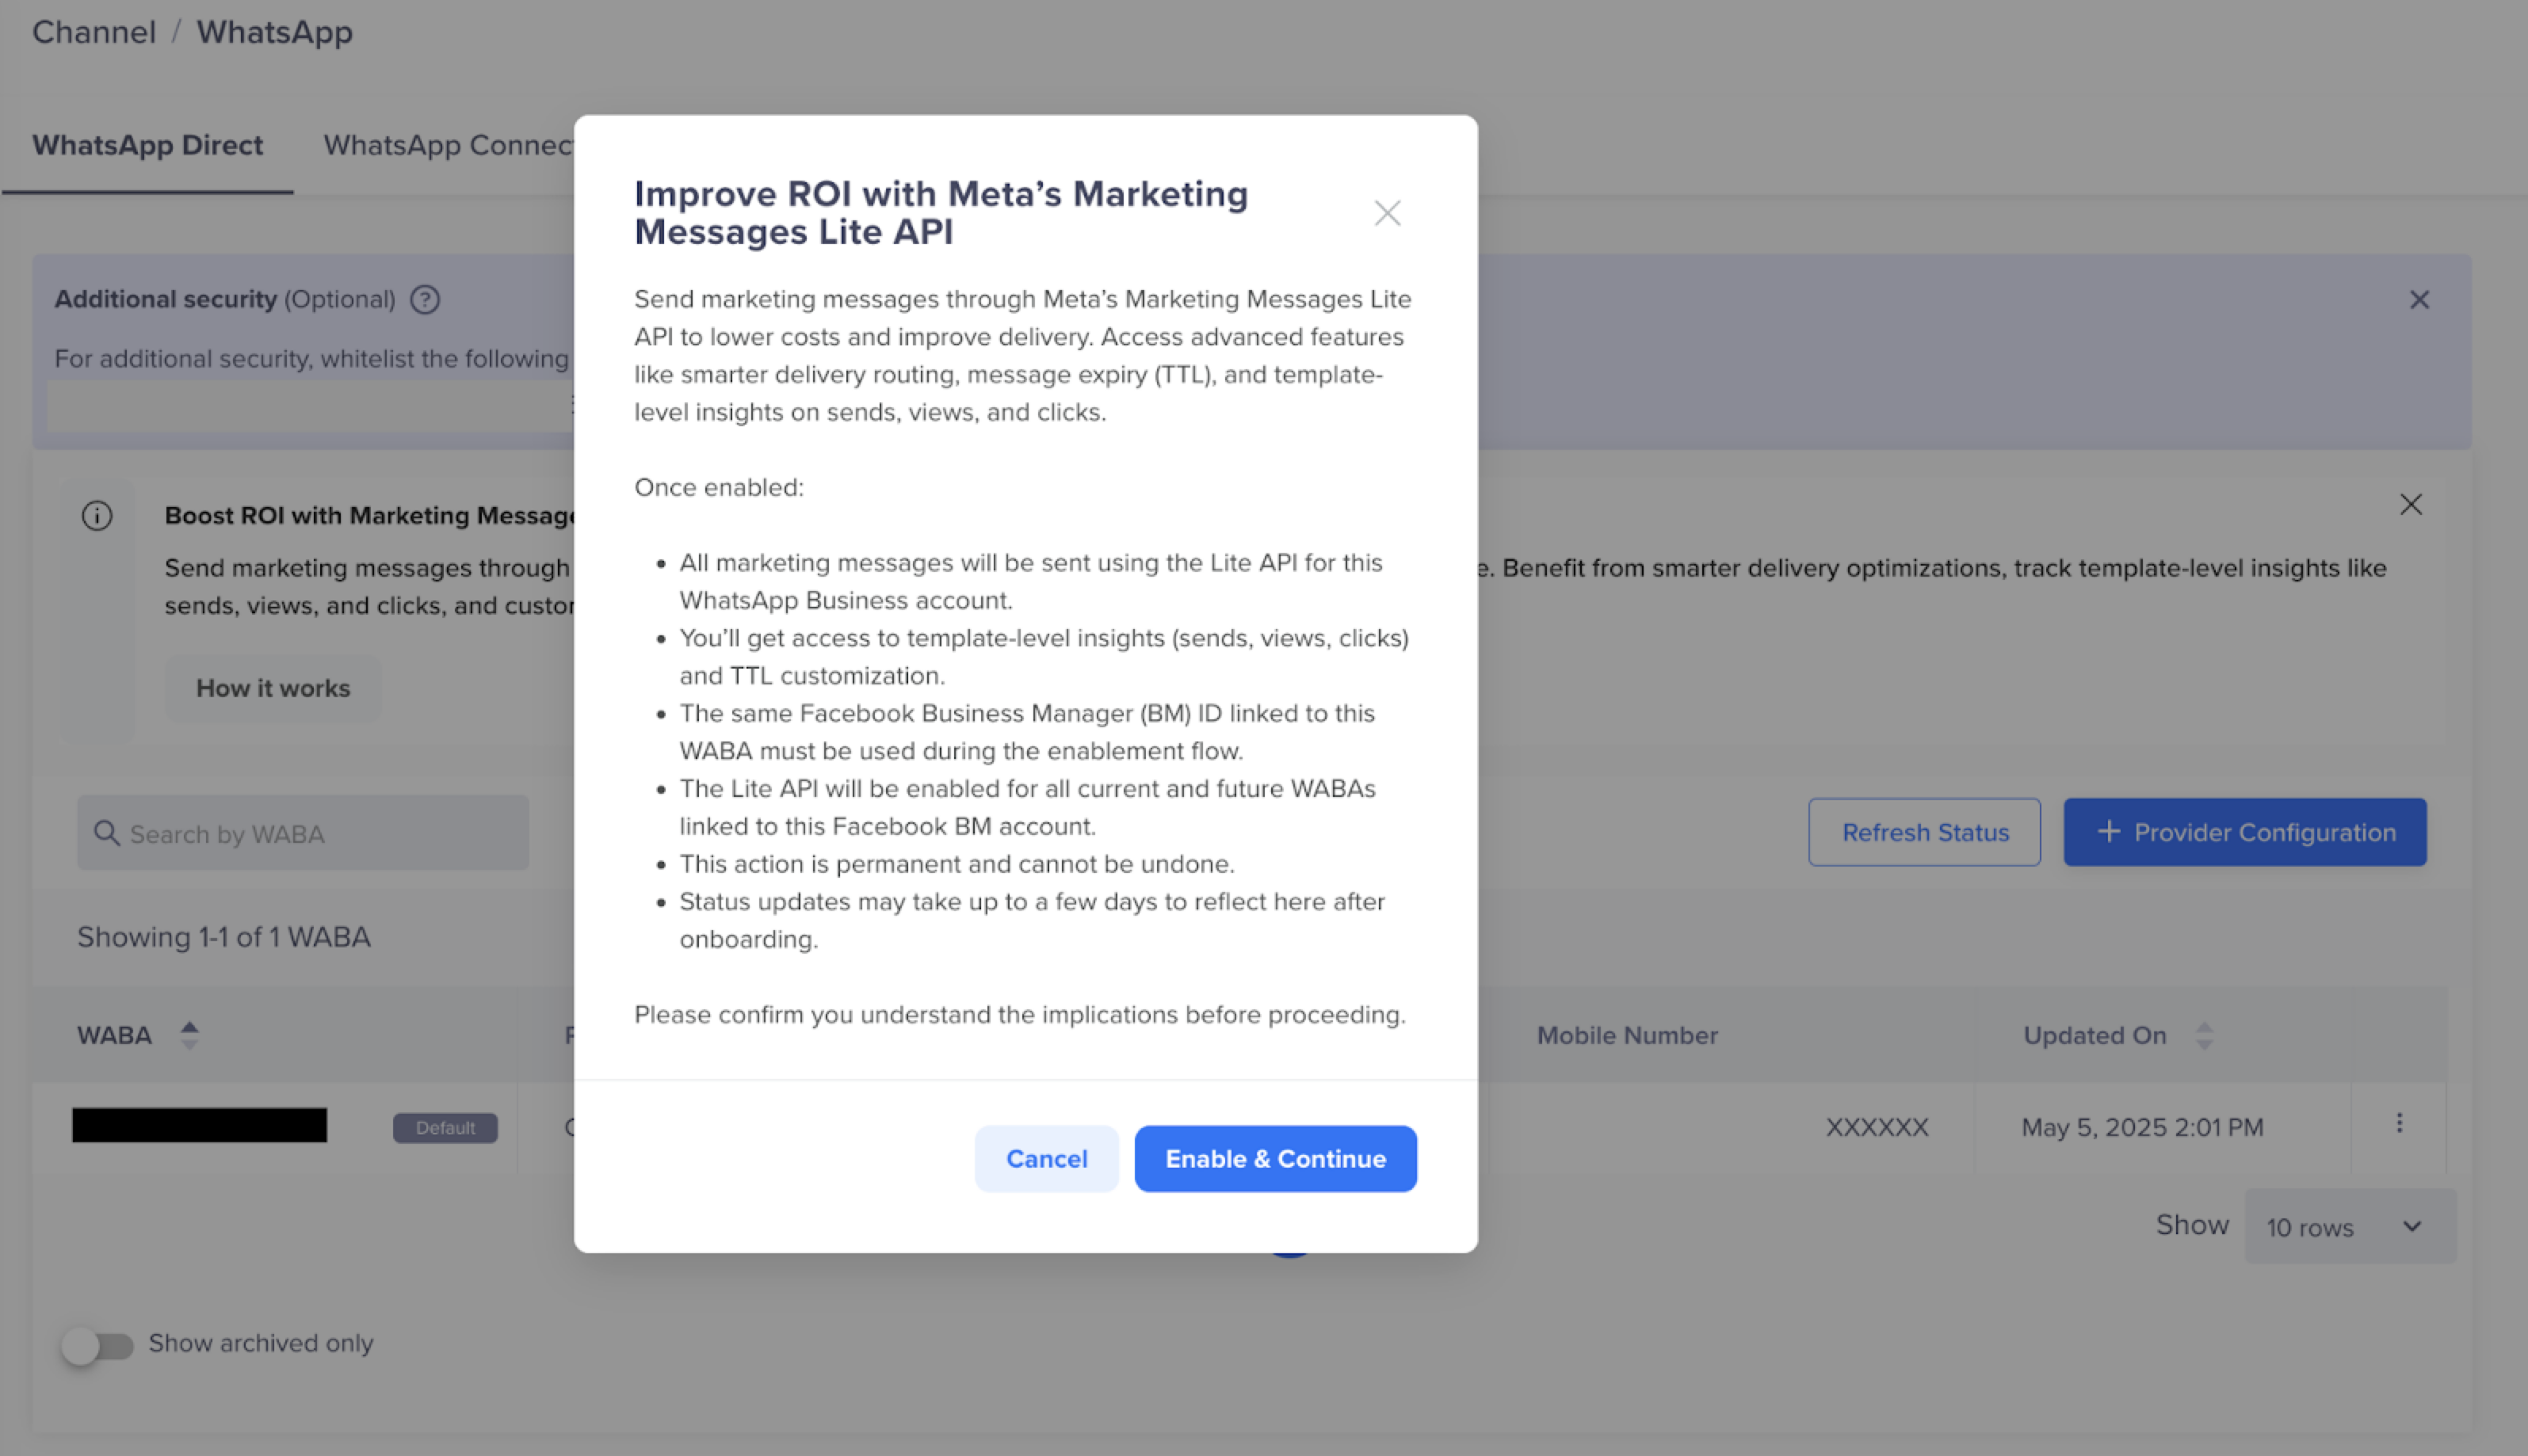Click the plus icon on Provider Configuration
This screenshot has width=2528, height=1456.
(x=2108, y=831)
